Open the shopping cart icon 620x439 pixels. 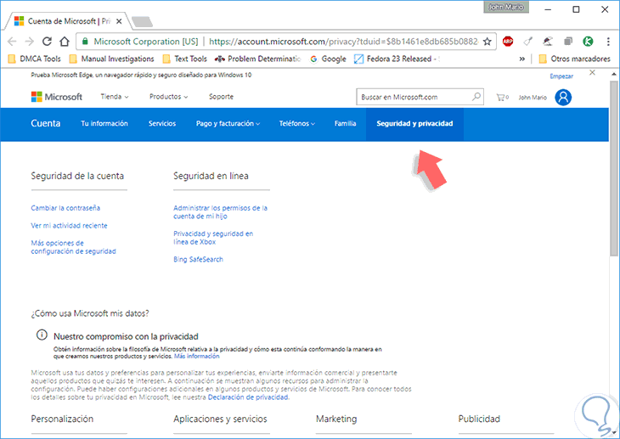point(502,97)
